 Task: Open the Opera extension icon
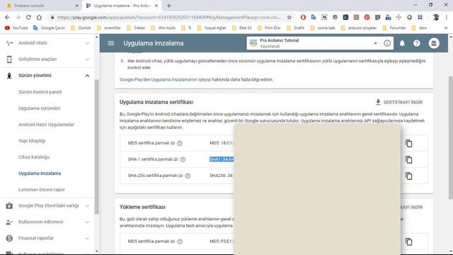(303, 17)
